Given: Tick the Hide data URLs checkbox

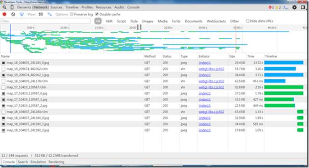Looking at the screenshot, I should tap(248, 21).
